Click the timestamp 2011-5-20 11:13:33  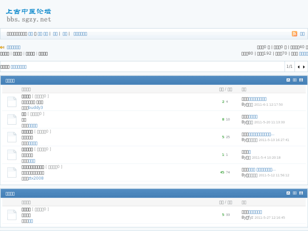tap(269, 122)
